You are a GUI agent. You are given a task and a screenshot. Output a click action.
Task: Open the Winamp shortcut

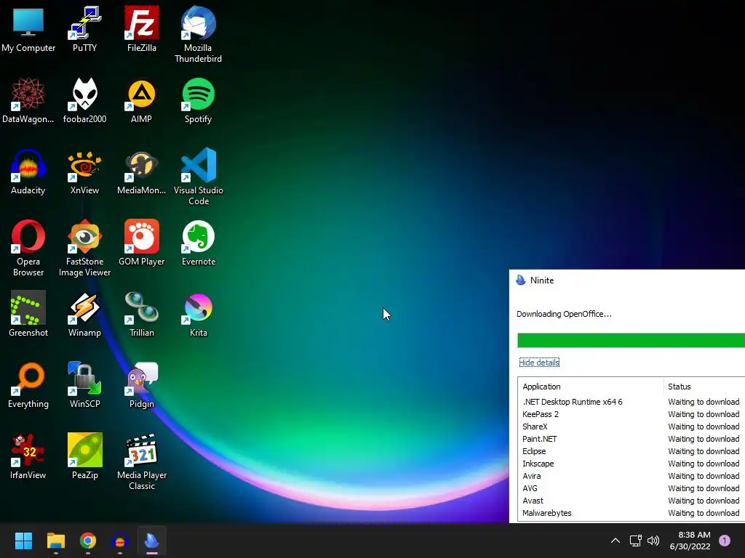(x=84, y=314)
